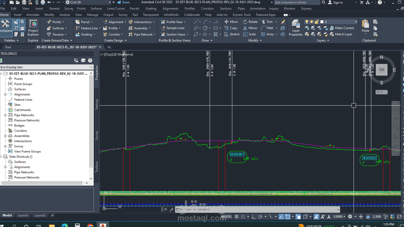Toggle 2D object snap
Viewport: 404px width, 227px height.
[x=288, y=217]
